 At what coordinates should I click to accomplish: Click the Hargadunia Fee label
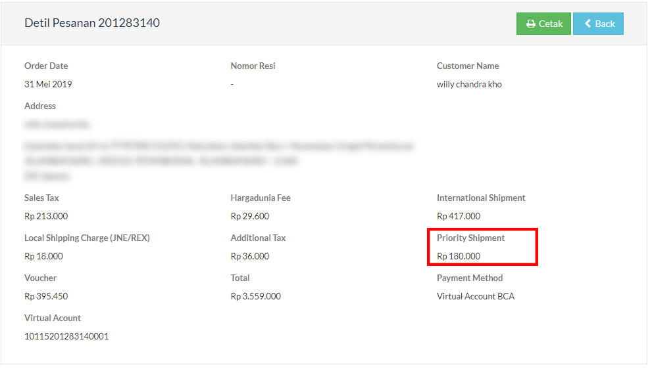tap(261, 198)
